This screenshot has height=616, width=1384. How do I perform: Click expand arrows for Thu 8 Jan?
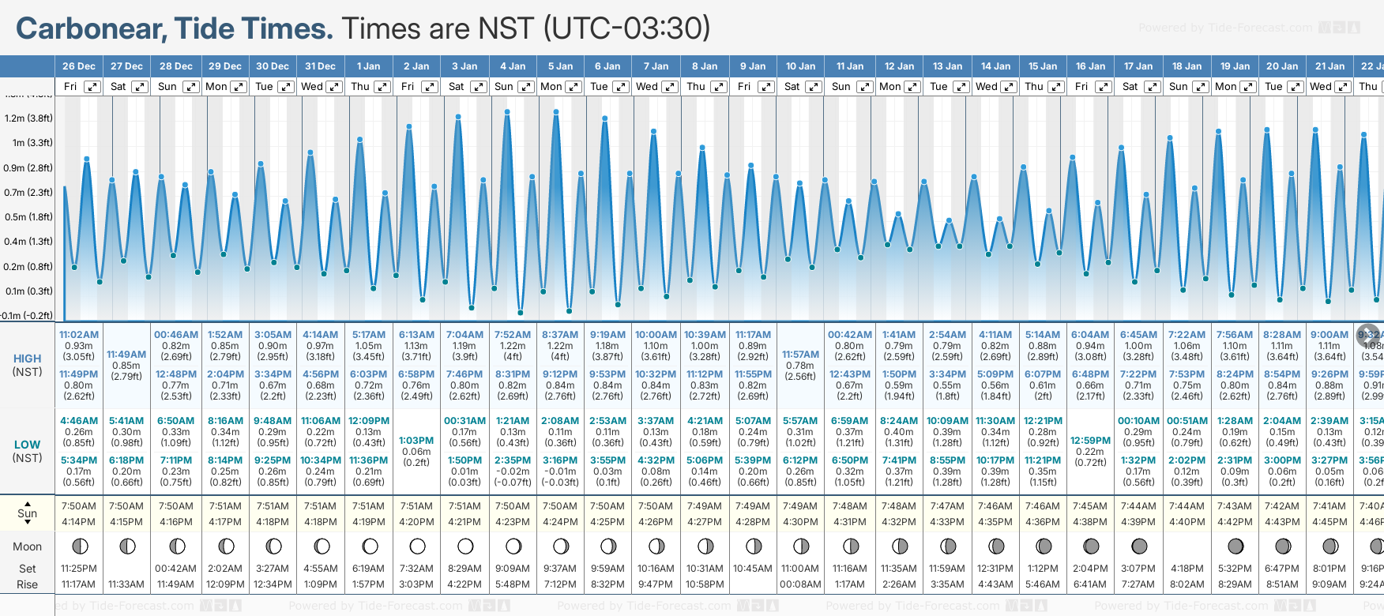point(718,87)
